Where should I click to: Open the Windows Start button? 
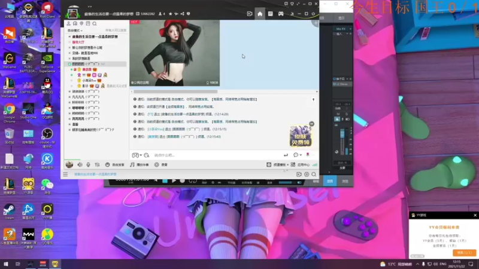6,264
